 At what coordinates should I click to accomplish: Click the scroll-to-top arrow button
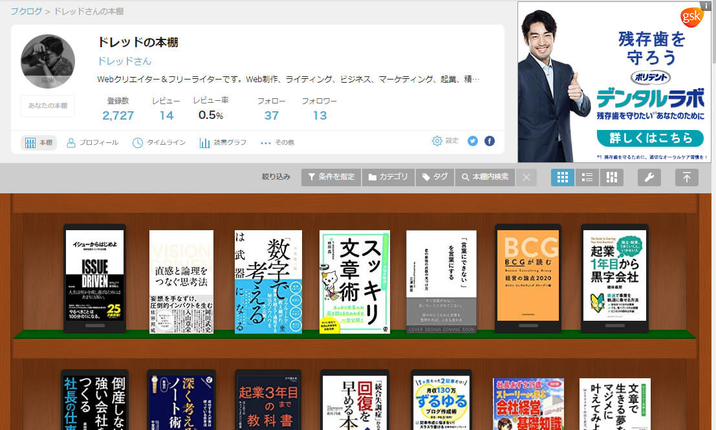click(686, 177)
